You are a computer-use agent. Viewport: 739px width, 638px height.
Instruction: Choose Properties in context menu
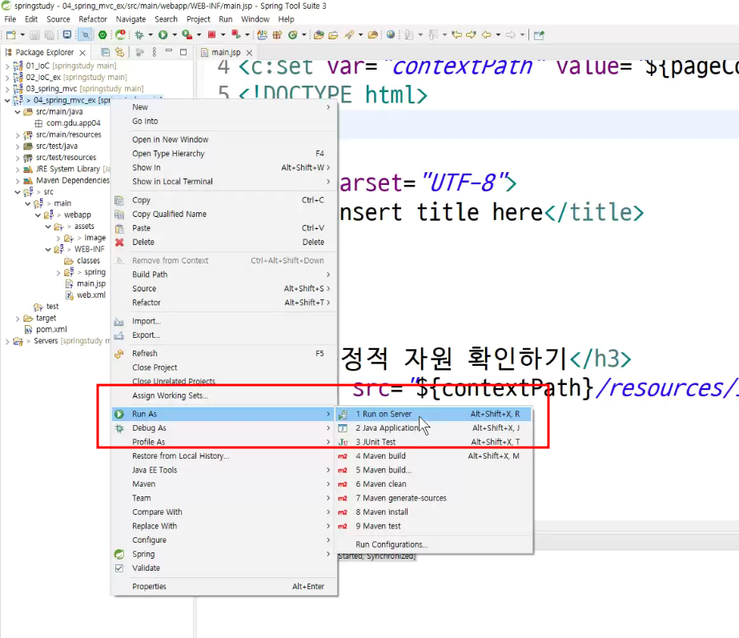(x=224, y=586)
